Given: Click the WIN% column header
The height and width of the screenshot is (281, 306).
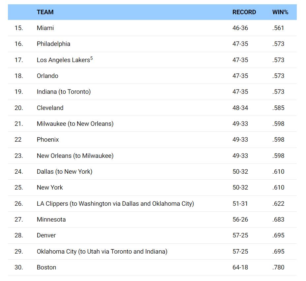Looking at the screenshot, I should 280,12.
